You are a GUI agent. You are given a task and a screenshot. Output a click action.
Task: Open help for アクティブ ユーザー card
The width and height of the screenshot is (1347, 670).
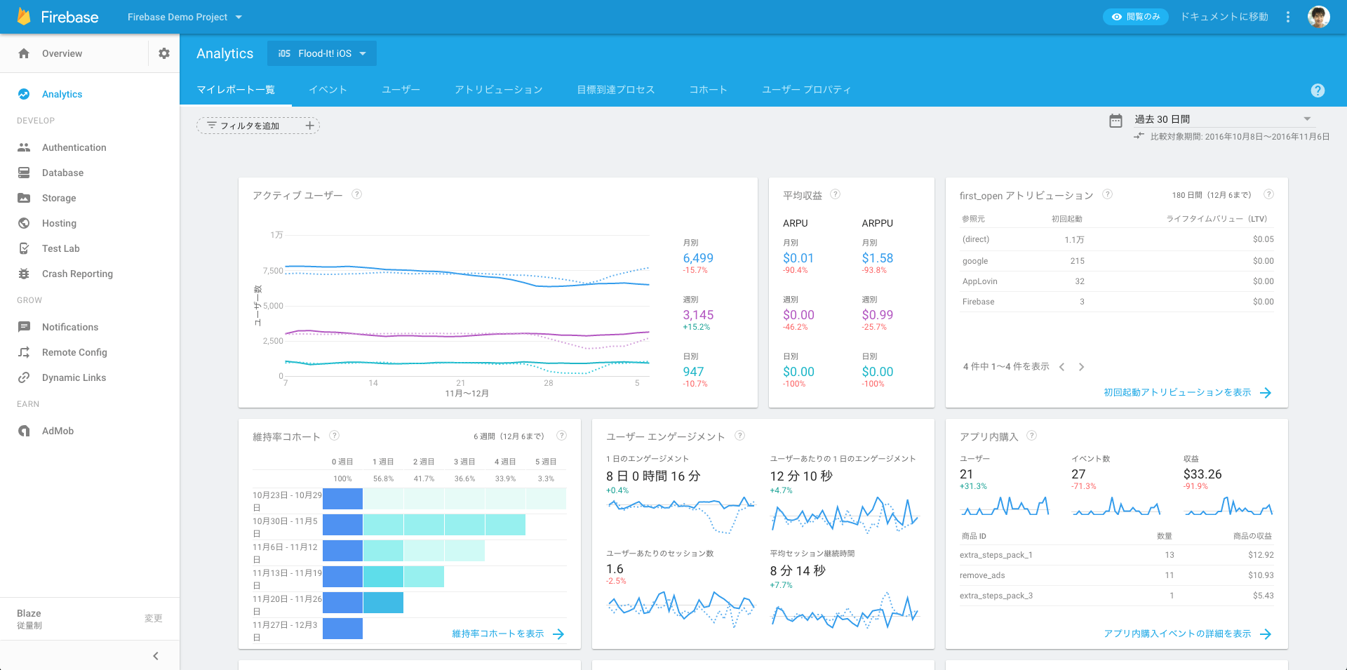click(356, 194)
